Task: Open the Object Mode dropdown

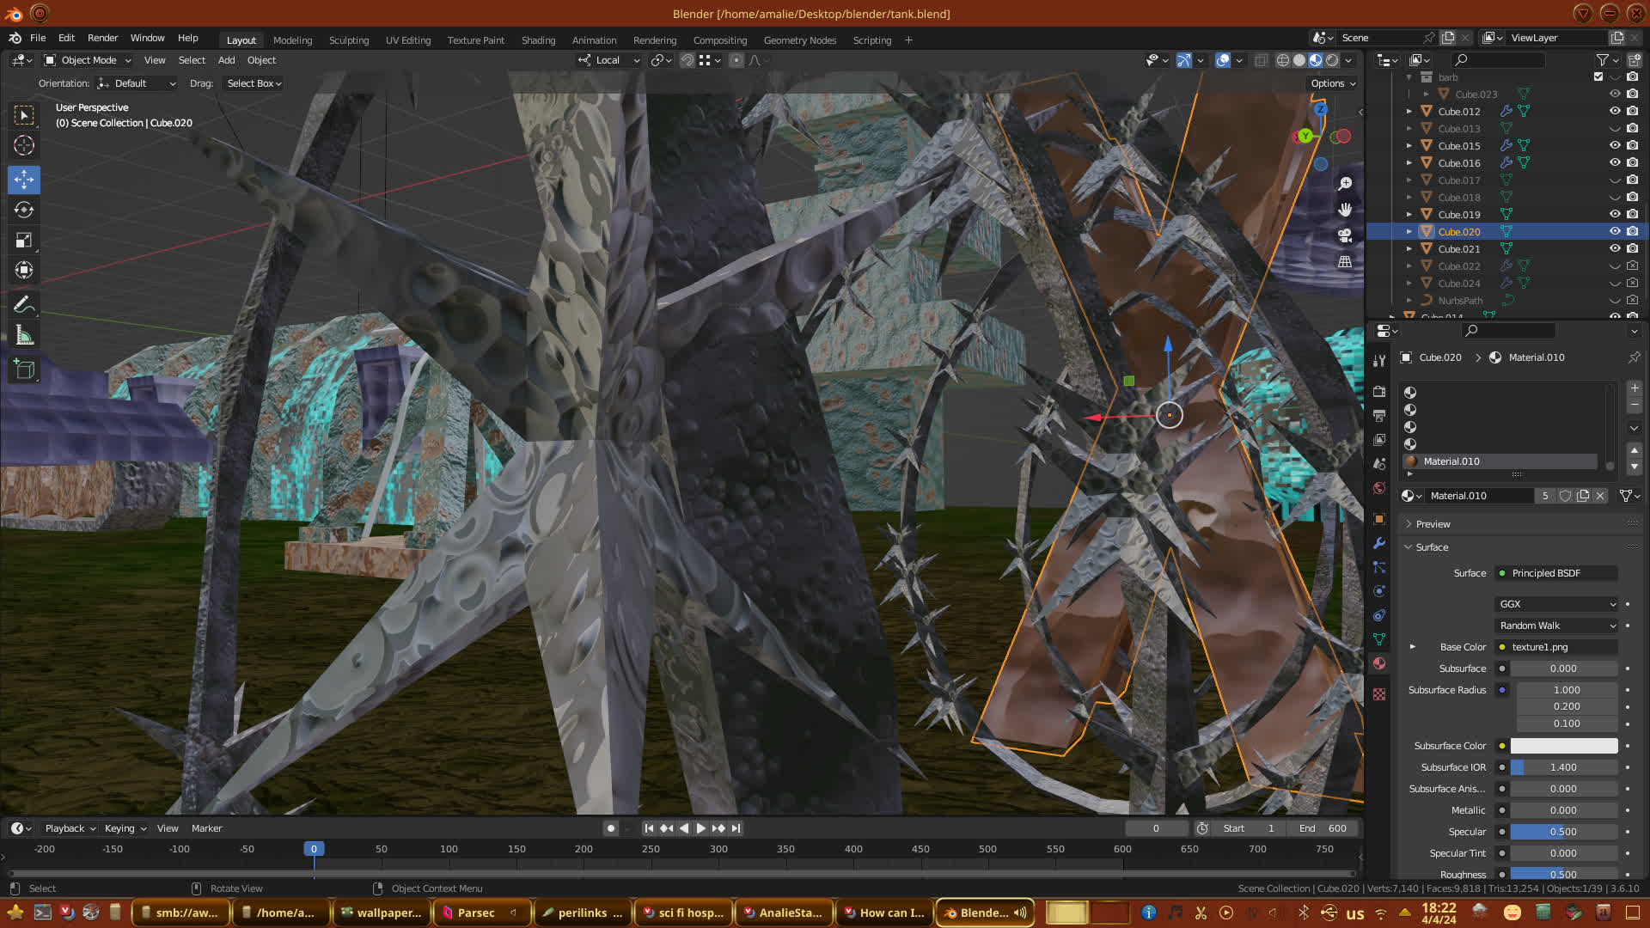Action: point(88,60)
